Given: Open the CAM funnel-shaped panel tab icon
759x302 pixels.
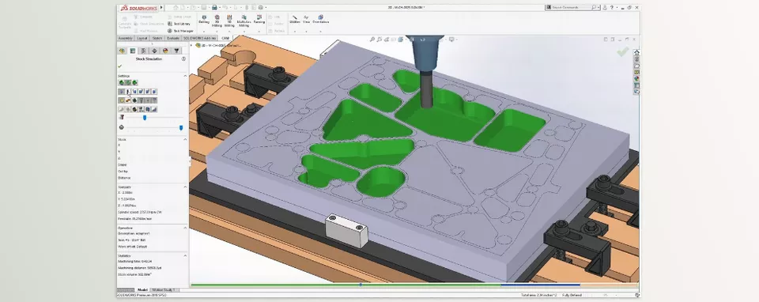Looking at the screenshot, I should 176,51.
